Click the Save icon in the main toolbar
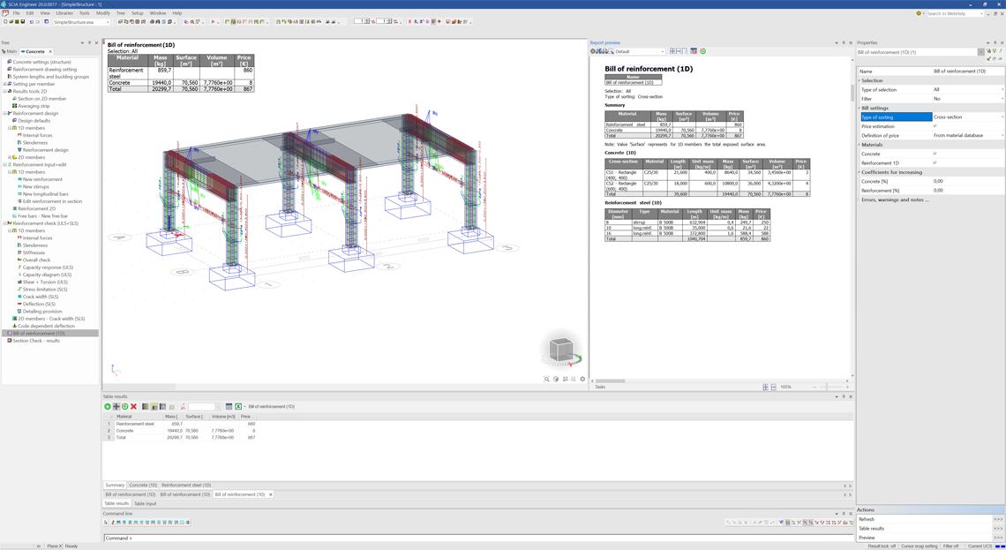Image resolution: width=1006 pixels, height=550 pixels. (22, 22)
